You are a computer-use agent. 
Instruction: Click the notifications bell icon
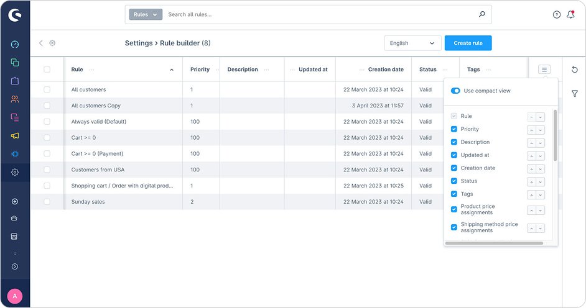click(570, 14)
